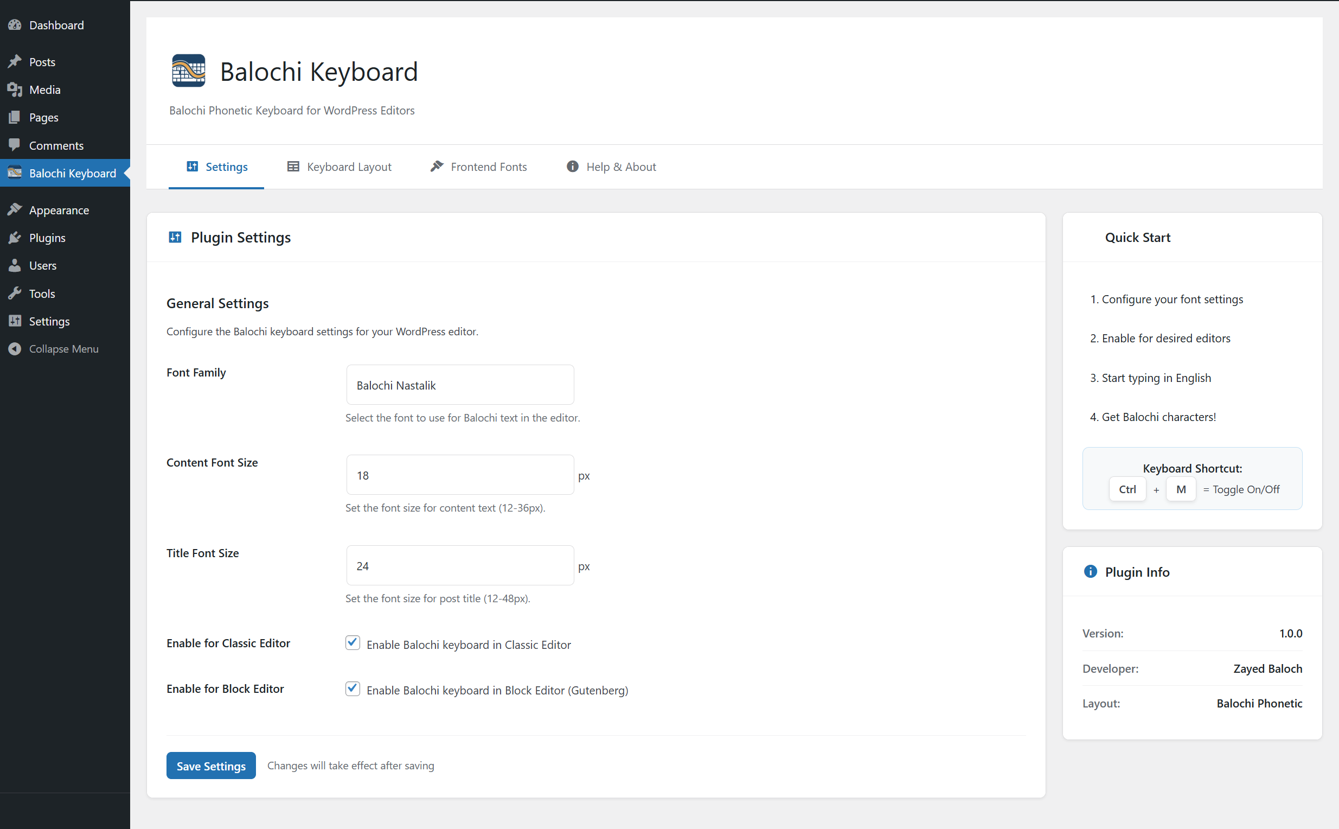Switch to the Settings tab

[x=216, y=167]
